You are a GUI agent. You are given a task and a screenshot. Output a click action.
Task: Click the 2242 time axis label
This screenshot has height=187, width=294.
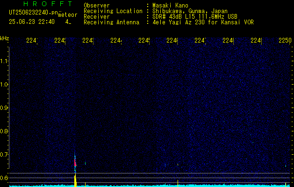click(x=60, y=40)
